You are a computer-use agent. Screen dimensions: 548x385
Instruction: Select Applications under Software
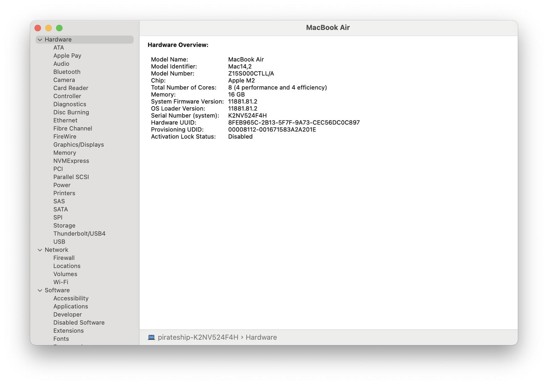tap(71, 307)
